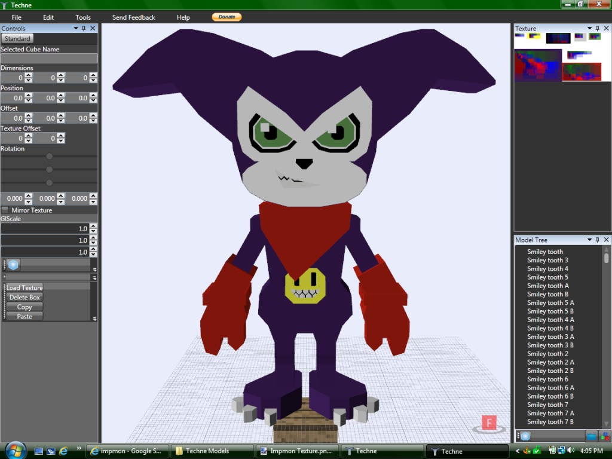This screenshot has width=612, height=459.
Task: Click the Standard tab button
Action: pos(17,39)
